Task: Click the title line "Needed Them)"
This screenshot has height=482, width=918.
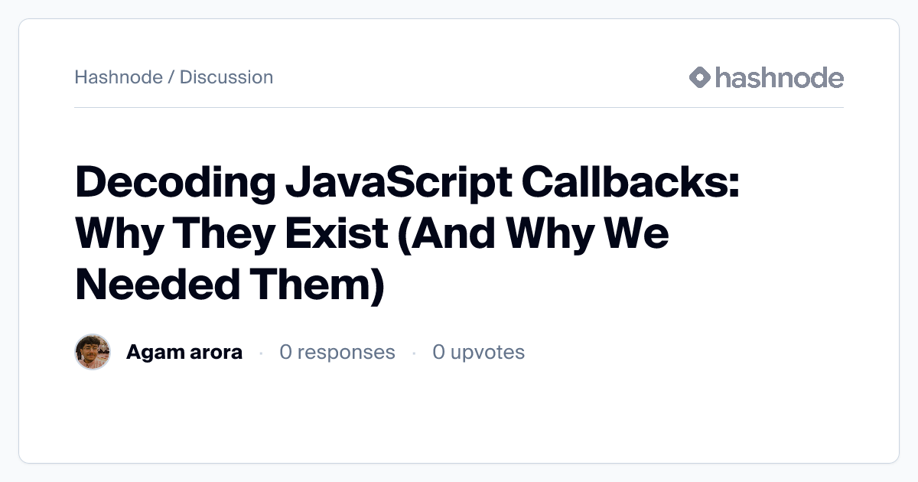Action: (229, 284)
